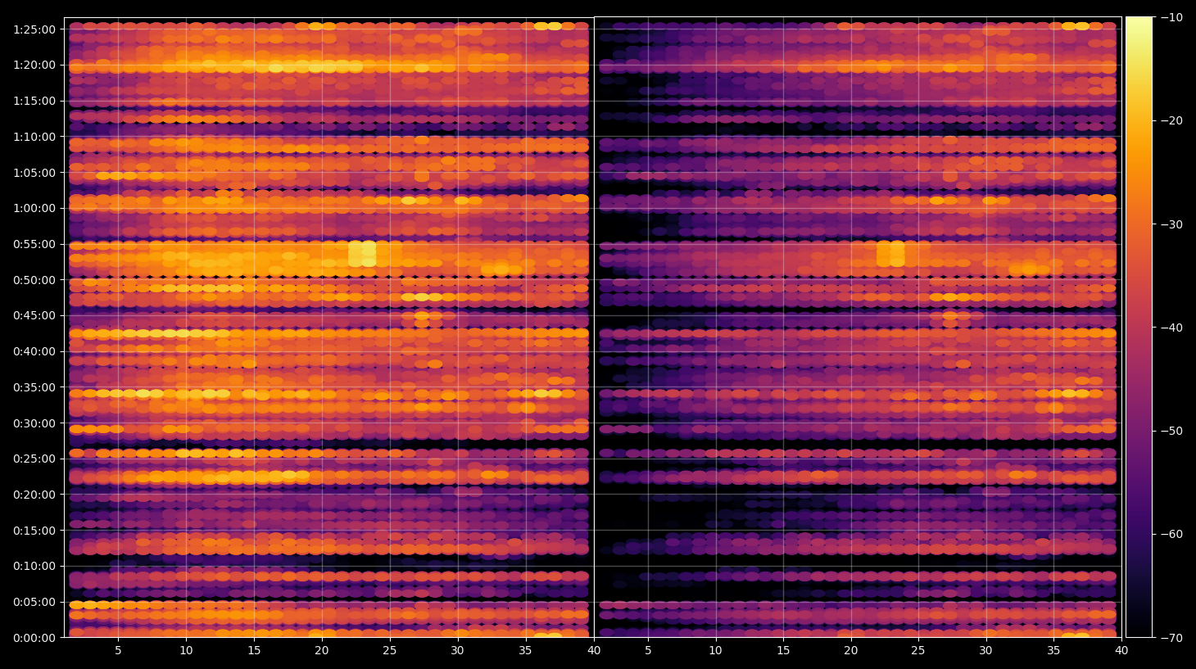Click the 0:10:00 time axis label

34,566
